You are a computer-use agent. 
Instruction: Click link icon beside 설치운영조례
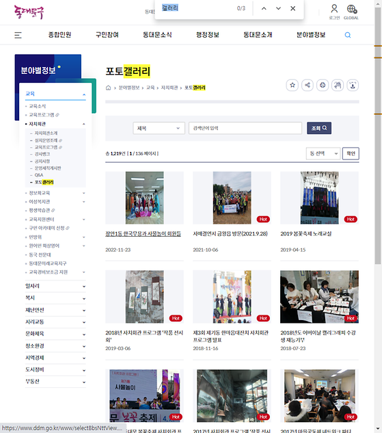pos(60,140)
